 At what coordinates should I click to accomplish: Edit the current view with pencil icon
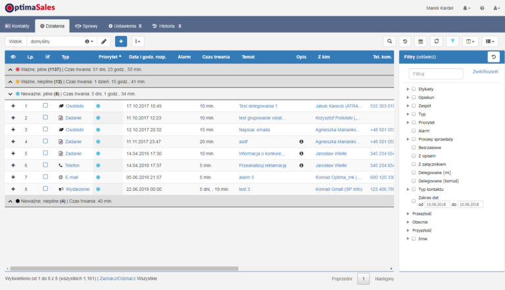click(104, 41)
